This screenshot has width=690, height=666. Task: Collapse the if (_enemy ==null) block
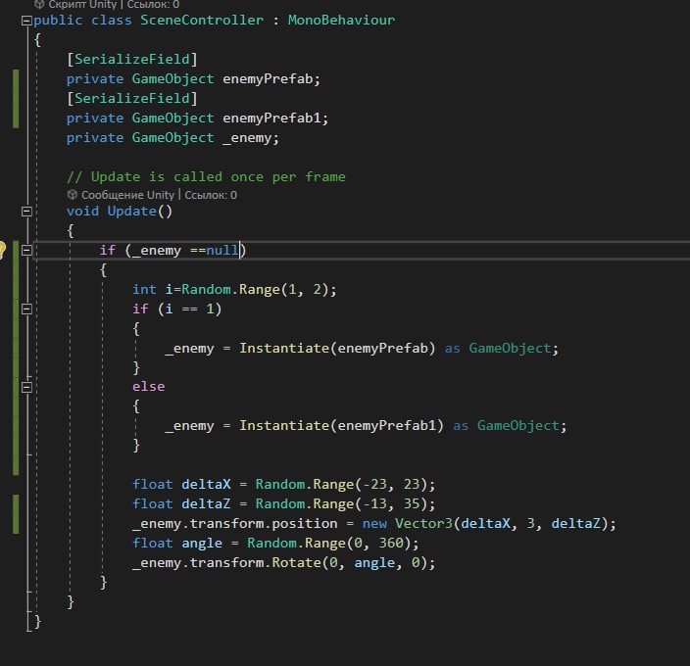26,250
